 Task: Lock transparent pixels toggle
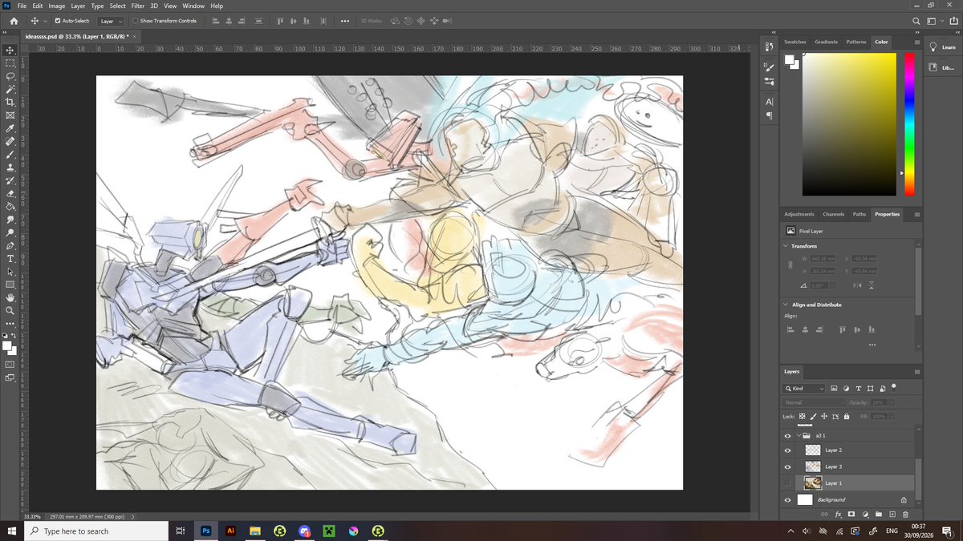click(x=802, y=417)
